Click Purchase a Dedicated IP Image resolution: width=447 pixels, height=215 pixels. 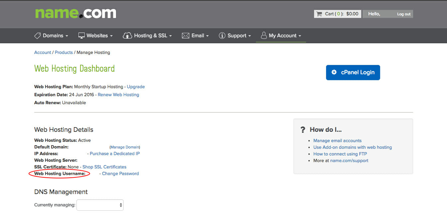115,154
